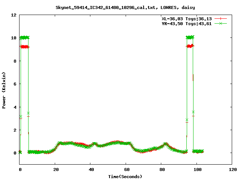Viewport: 240px width, 180px height.
Task: Select the YR-43.50 Tsys:43.61 legend label
Action: click(187, 24)
